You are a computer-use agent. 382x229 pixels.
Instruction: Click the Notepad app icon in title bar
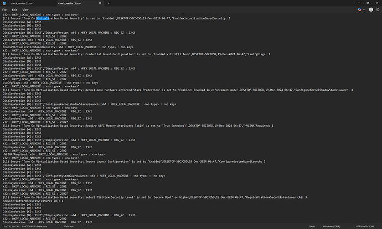(5, 3)
